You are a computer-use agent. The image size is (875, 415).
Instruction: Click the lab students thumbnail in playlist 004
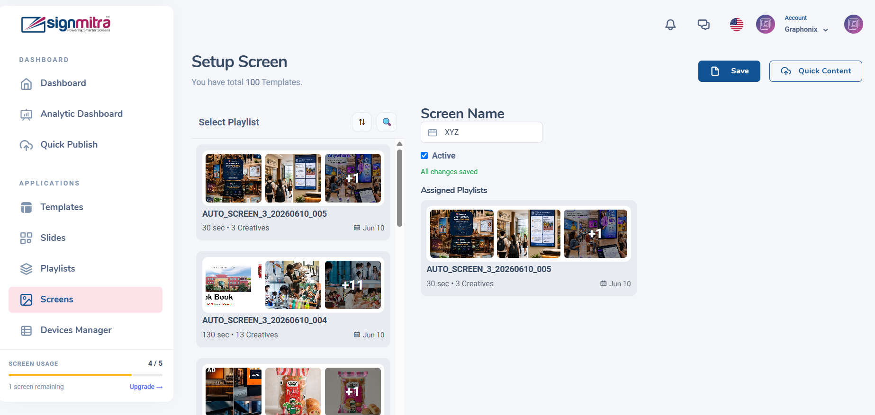coord(293,285)
